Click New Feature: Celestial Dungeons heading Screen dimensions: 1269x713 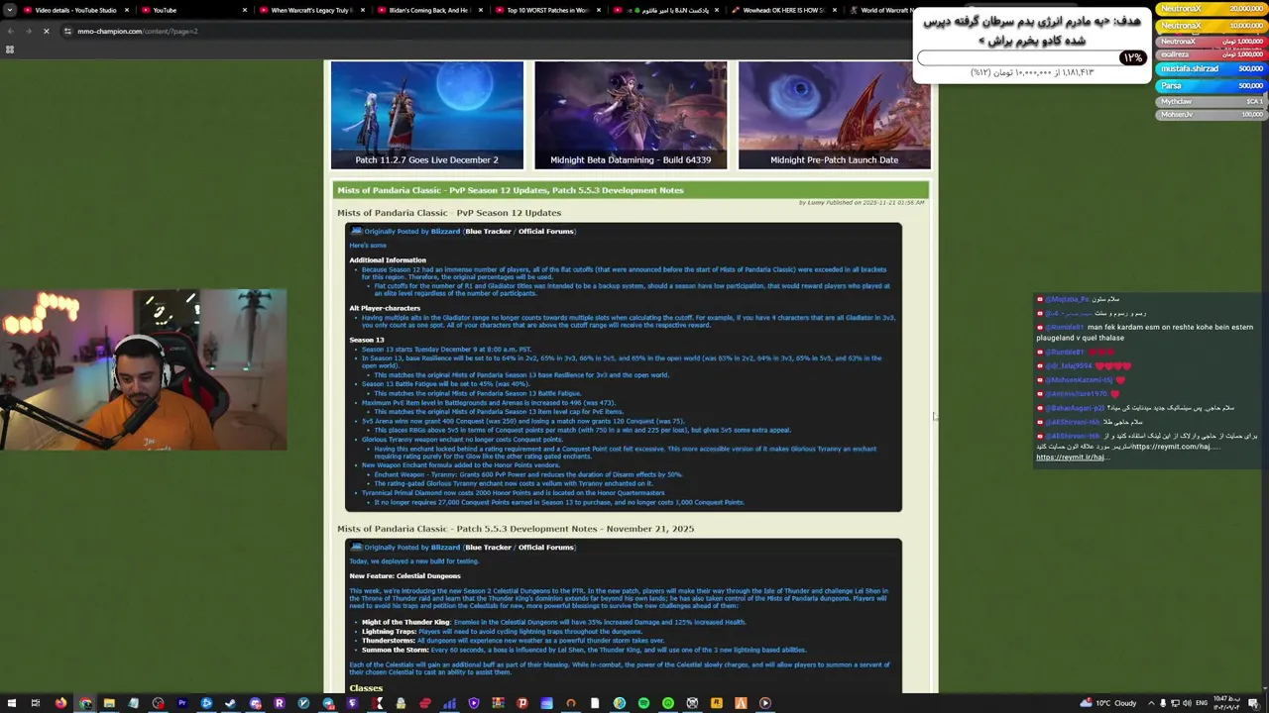pos(404,575)
